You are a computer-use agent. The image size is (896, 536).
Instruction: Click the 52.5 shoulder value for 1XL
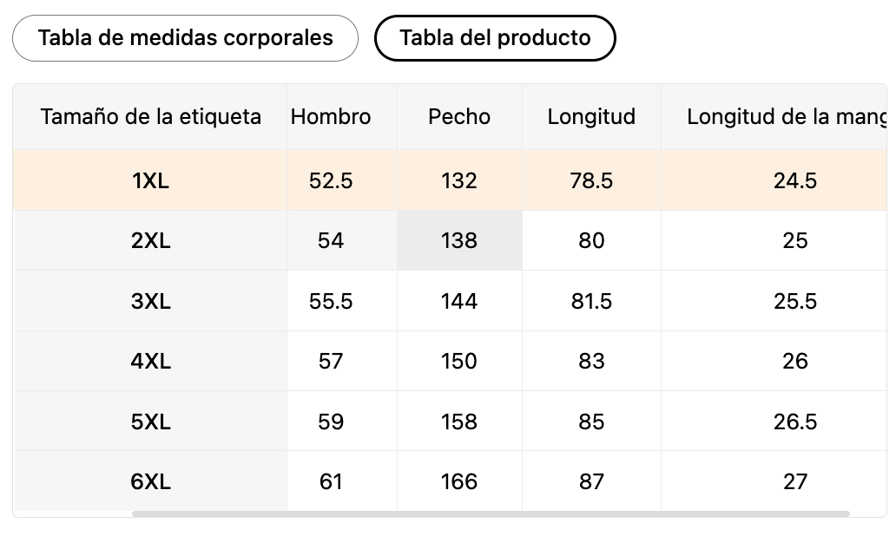coord(331,180)
